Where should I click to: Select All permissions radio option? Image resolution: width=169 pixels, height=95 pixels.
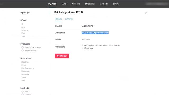[x=82, y=45]
